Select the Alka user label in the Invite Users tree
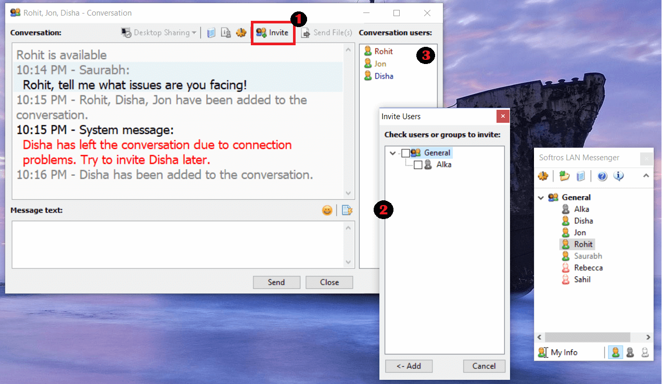The width and height of the screenshot is (662, 384). [444, 165]
